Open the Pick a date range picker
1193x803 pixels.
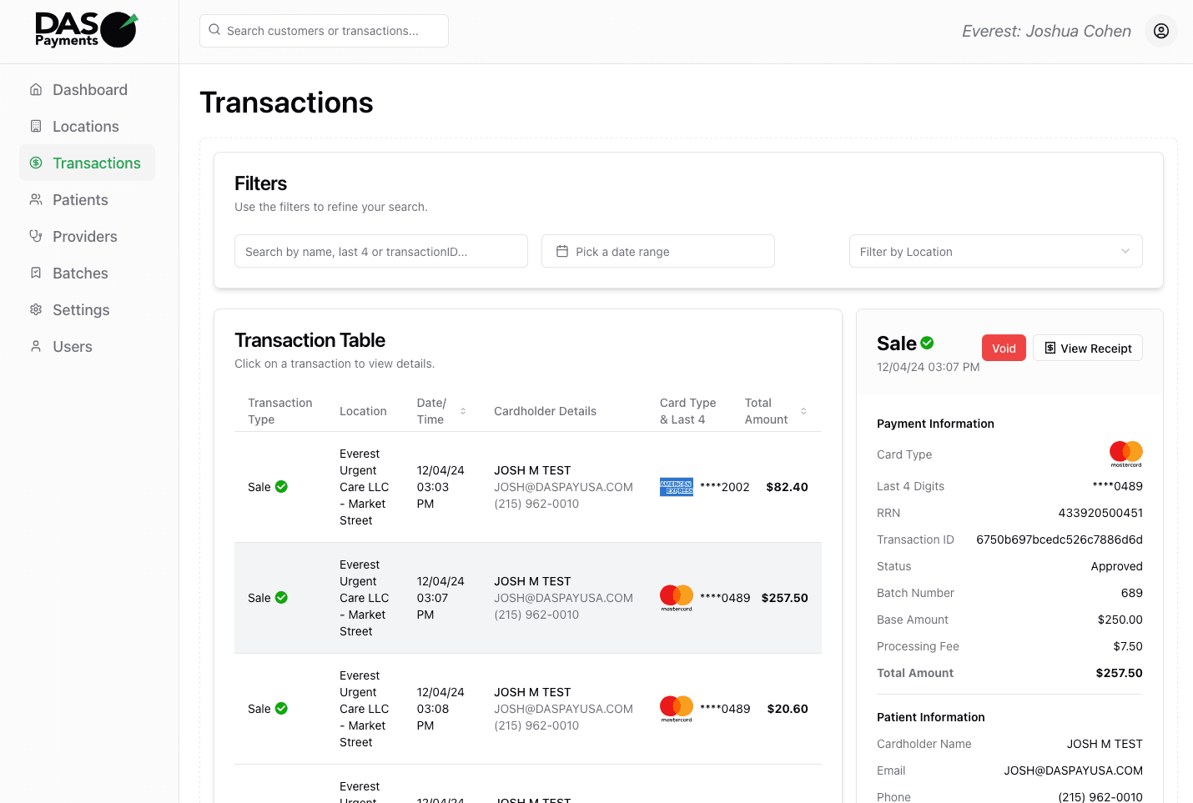657,251
